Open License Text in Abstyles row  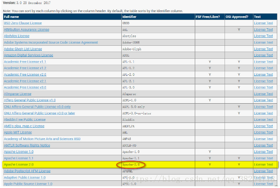(x=263, y=36)
